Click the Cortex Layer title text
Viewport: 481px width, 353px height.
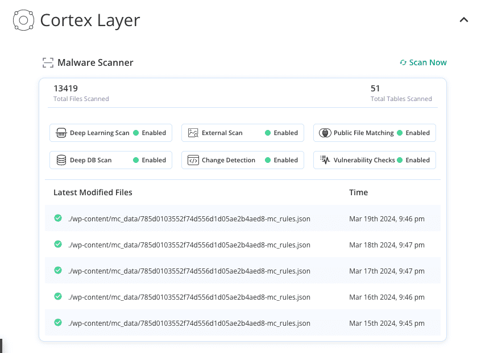(90, 20)
